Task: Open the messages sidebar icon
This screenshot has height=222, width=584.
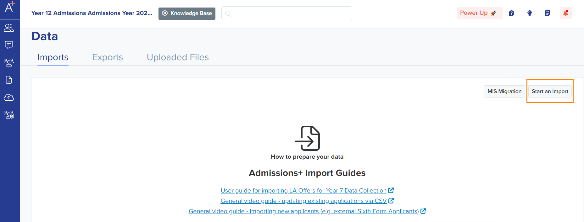Action: [9, 45]
